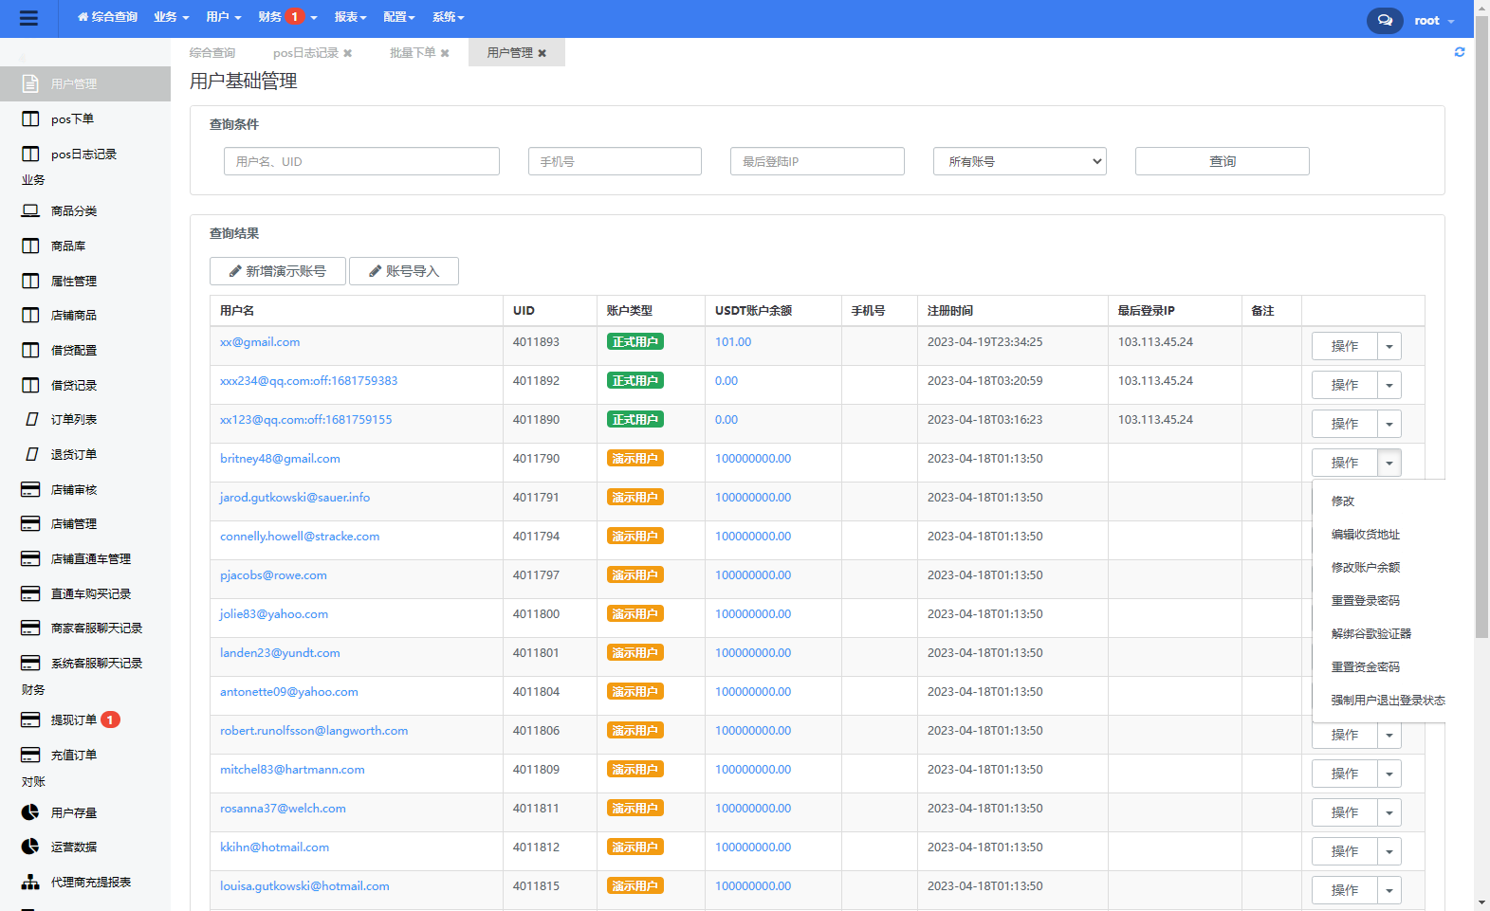The image size is (1490, 911).
Task: Open 用户存量 in the sidebar
Action: point(85,812)
